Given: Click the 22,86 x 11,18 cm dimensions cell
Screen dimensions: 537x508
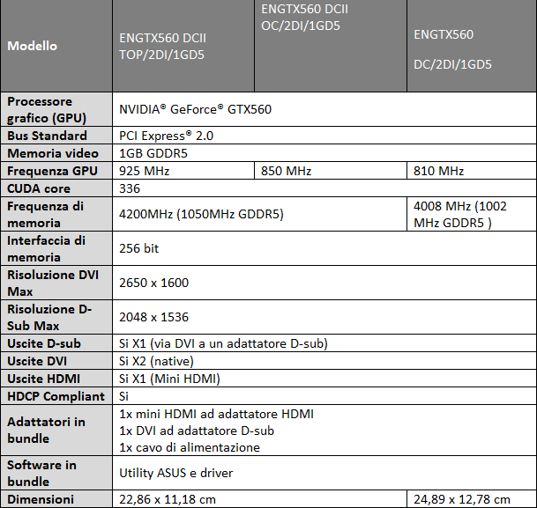Looking at the screenshot, I should (168, 499).
